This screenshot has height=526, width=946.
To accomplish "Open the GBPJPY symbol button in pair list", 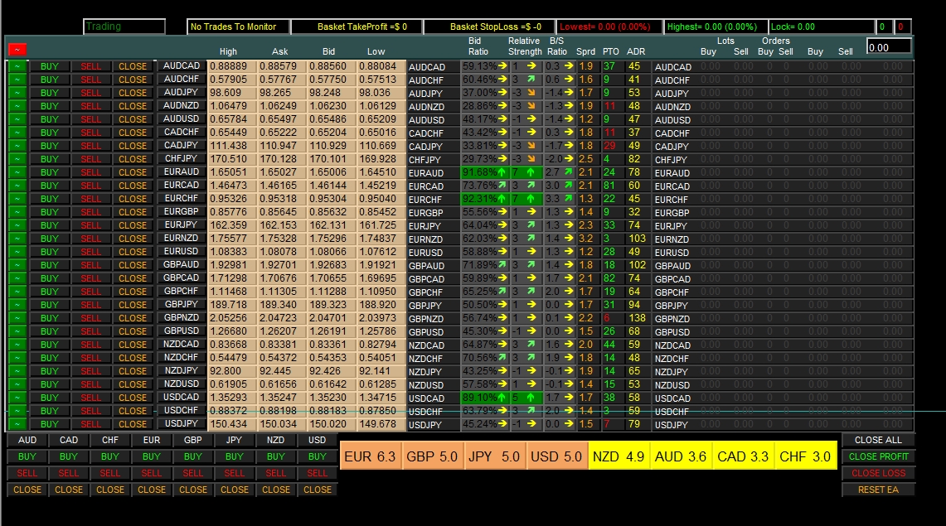I will pos(181,304).
